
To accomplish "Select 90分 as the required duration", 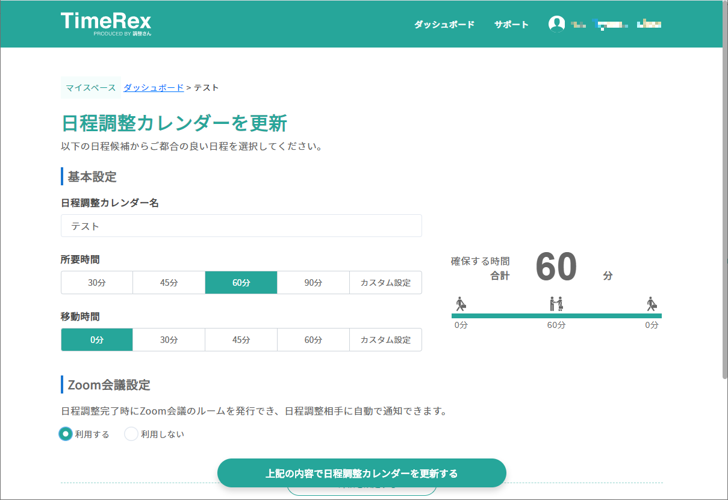I will (x=313, y=282).
